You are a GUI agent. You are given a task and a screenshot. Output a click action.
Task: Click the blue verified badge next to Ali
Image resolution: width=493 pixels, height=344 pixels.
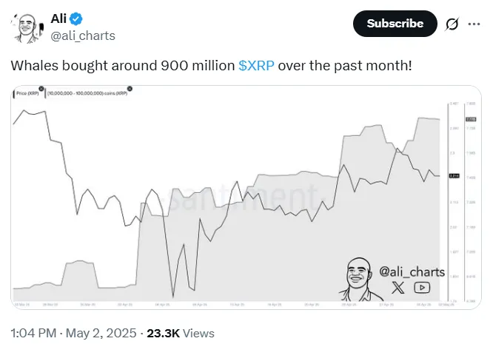coord(76,18)
